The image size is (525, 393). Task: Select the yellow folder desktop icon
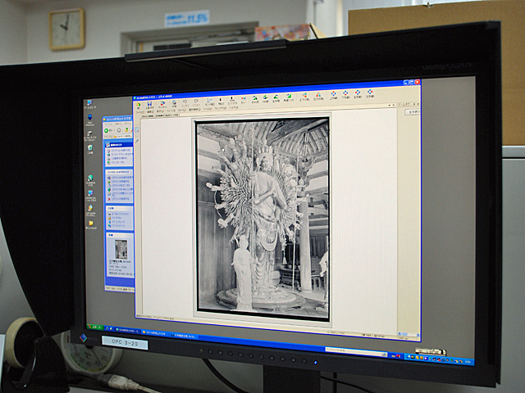90,224
